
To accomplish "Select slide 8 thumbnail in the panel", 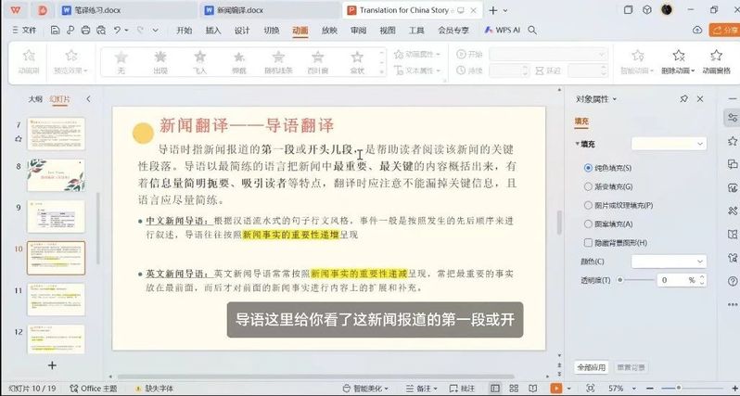I will (x=56, y=174).
